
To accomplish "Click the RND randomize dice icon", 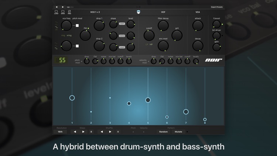I will (x=69, y=12).
